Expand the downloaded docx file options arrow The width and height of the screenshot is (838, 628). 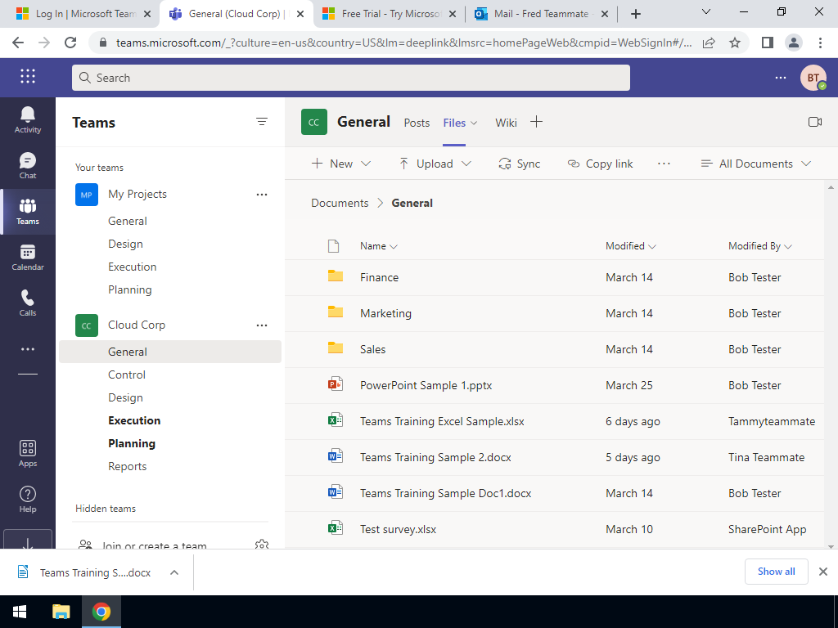coord(173,572)
